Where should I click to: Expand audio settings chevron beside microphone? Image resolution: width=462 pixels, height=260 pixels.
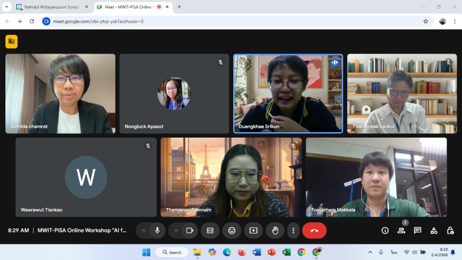pos(143,230)
